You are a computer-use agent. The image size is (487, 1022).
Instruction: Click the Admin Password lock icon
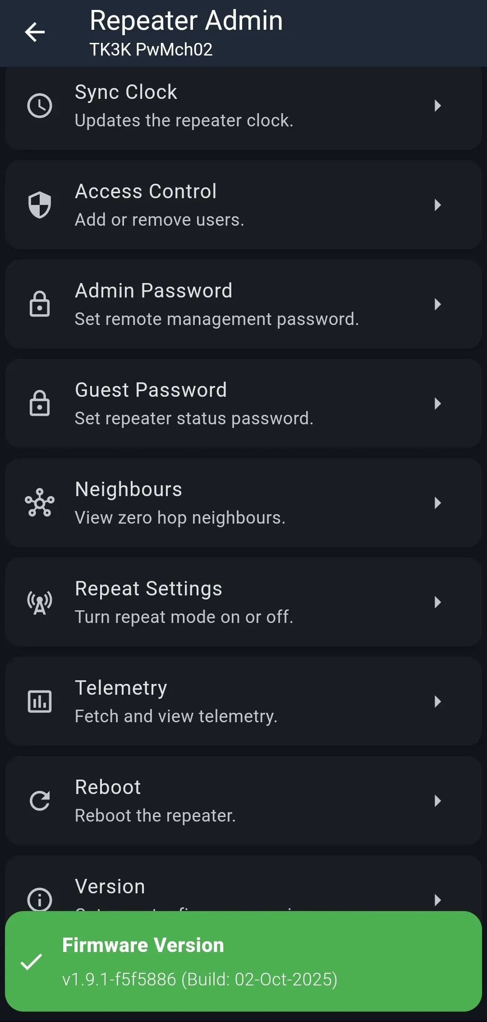point(40,304)
